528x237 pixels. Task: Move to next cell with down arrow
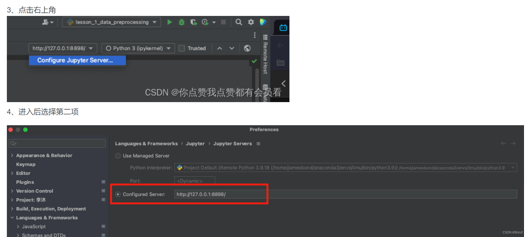pyautogui.click(x=232, y=48)
